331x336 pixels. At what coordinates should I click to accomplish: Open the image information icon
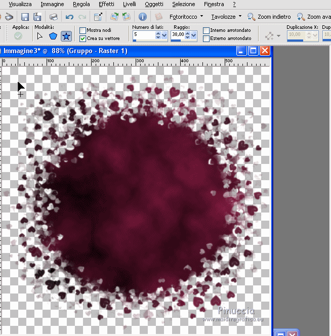(143, 17)
